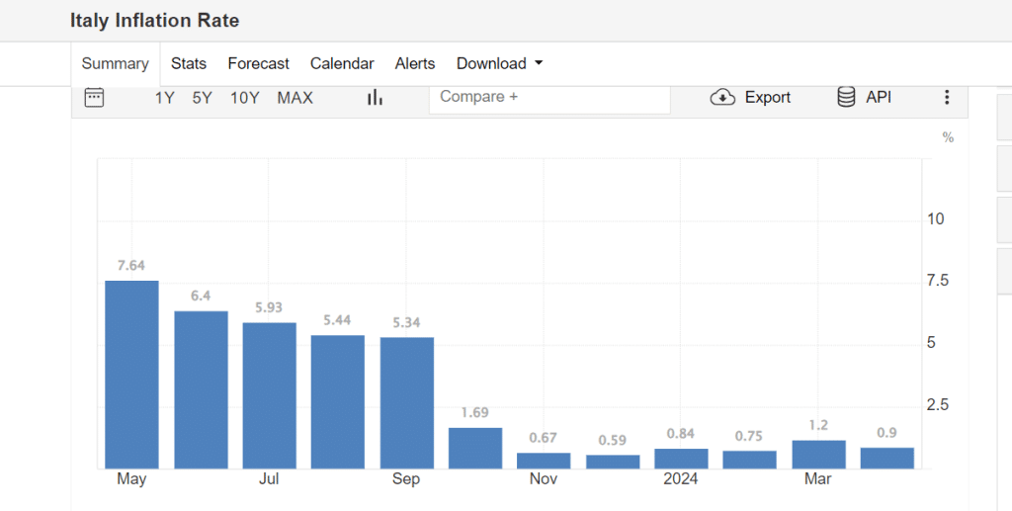Open the Stats tab

click(189, 63)
